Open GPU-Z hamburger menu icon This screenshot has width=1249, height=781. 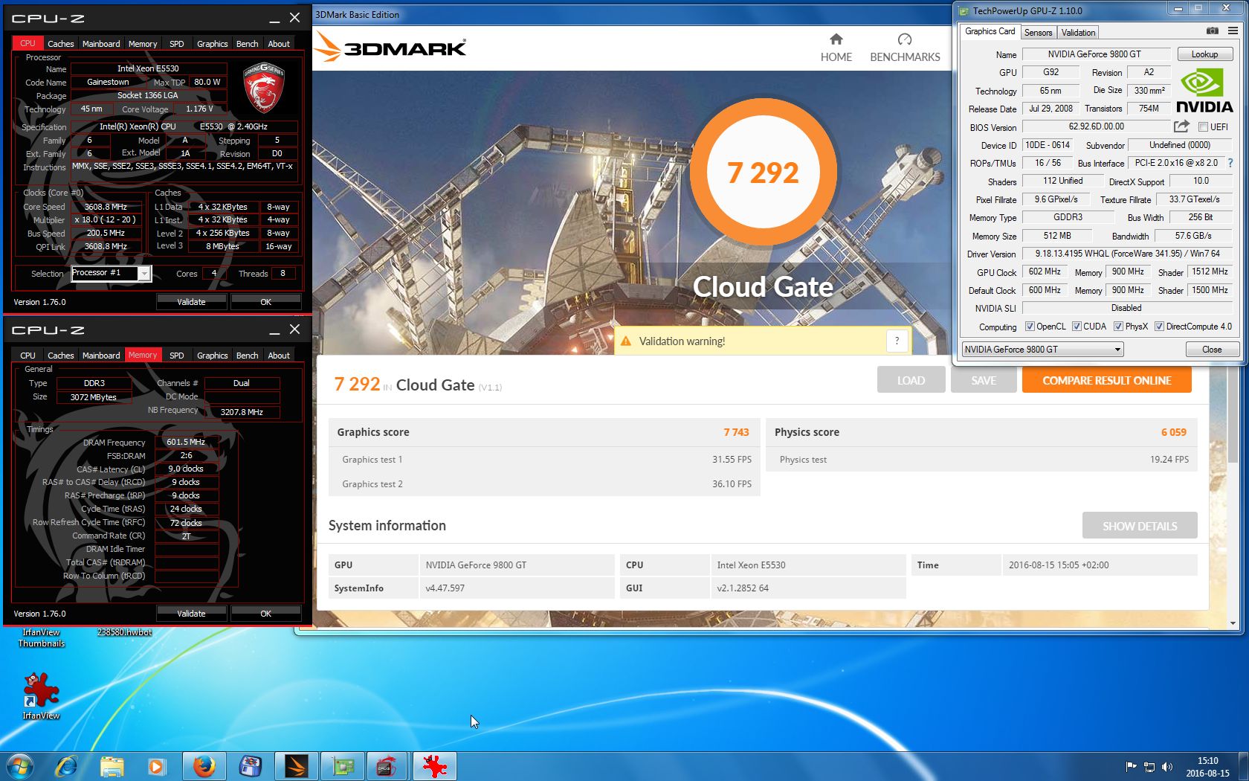pos(1233,31)
